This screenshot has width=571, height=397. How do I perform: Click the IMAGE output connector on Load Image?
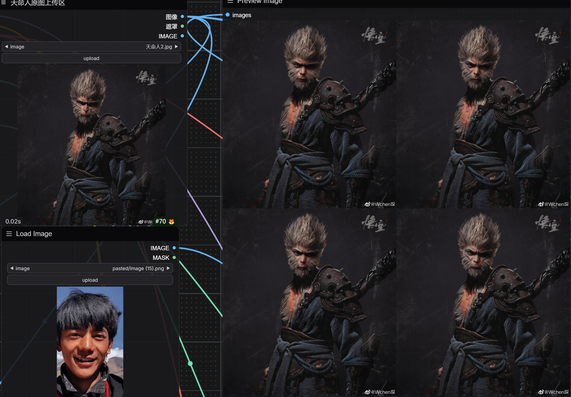click(x=174, y=248)
